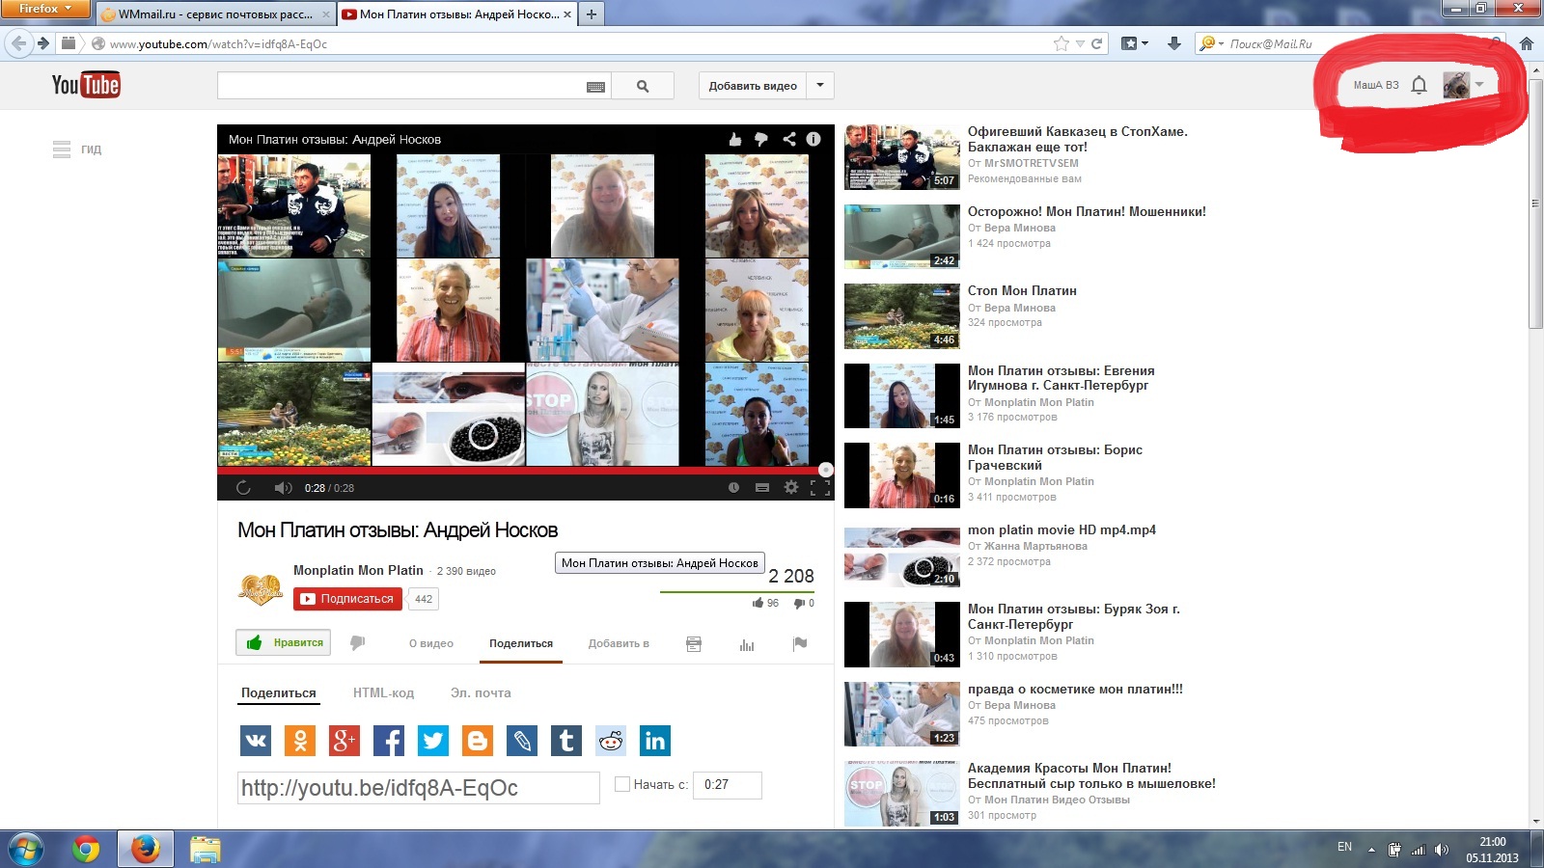Image resolution: width=1544 pixels, height=868 pixels.
Task: Click the red Подписаться subscribe button
Action: coord(347,599)
